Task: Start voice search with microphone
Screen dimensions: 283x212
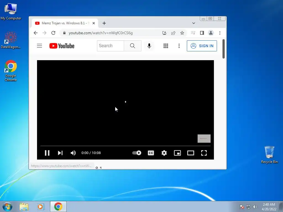Action: (149, 46)
